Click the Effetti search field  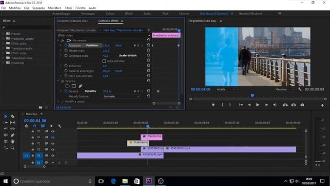pos(26,27)
